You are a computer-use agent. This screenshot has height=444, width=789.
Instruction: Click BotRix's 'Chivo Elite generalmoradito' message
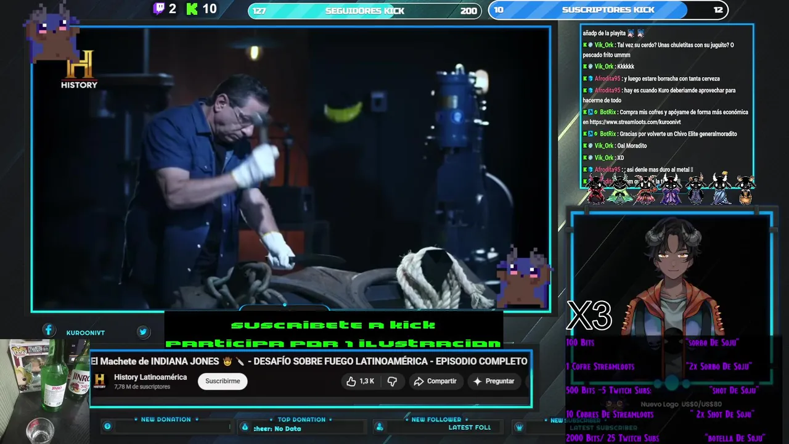(x=660, y=134)
